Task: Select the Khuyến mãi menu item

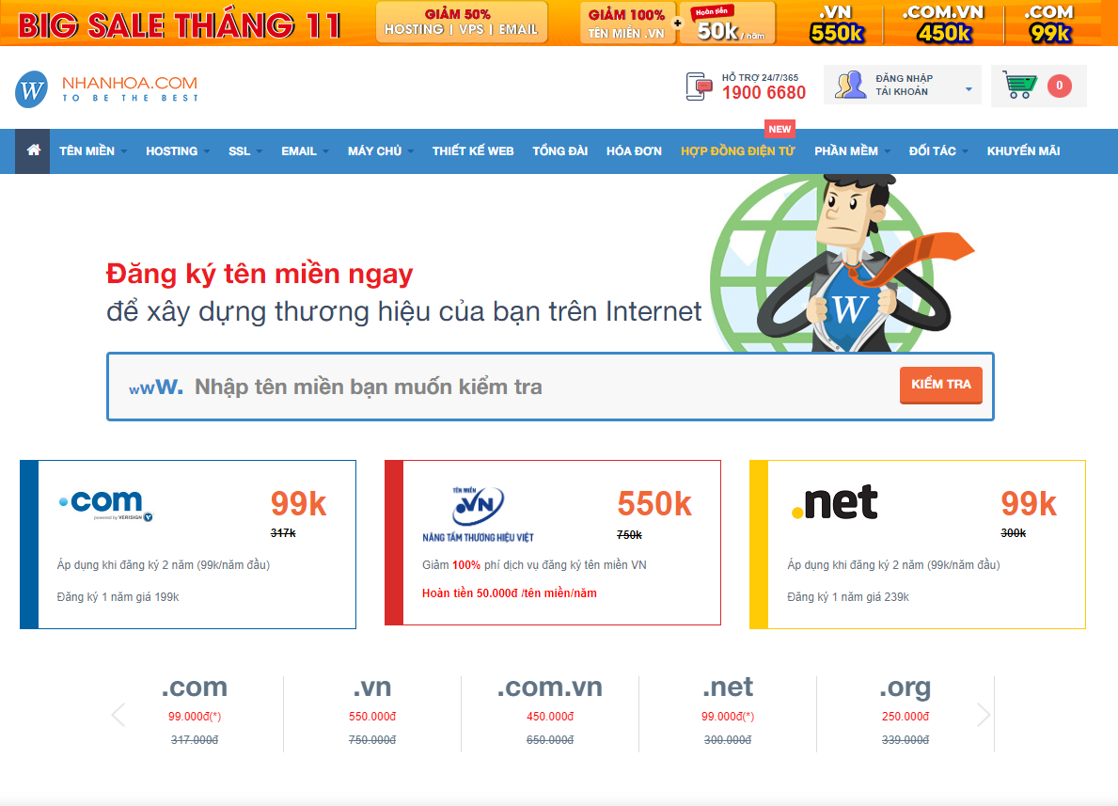Action: [x=1023, y=151]
